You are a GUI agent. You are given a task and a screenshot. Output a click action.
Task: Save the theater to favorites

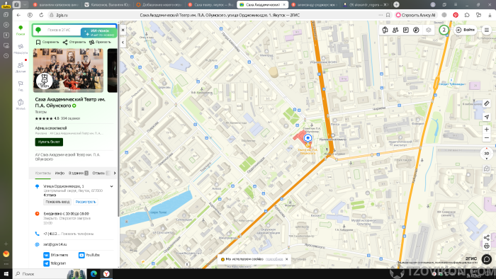coord(47,42)
